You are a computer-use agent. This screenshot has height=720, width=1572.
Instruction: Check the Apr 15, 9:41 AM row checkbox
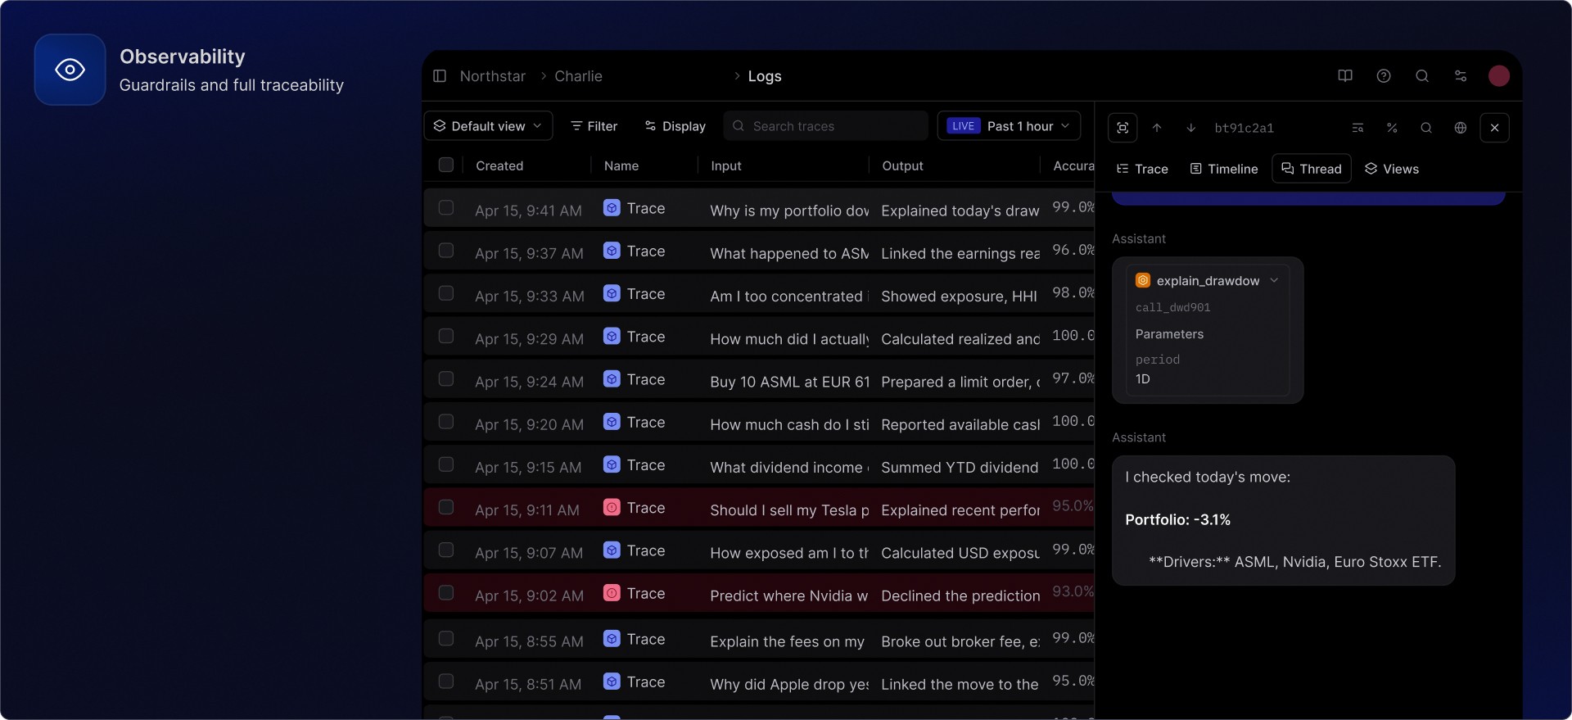(x=446, y=208)
